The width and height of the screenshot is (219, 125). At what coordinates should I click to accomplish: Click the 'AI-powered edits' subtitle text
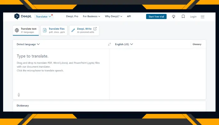coord(86,32)
